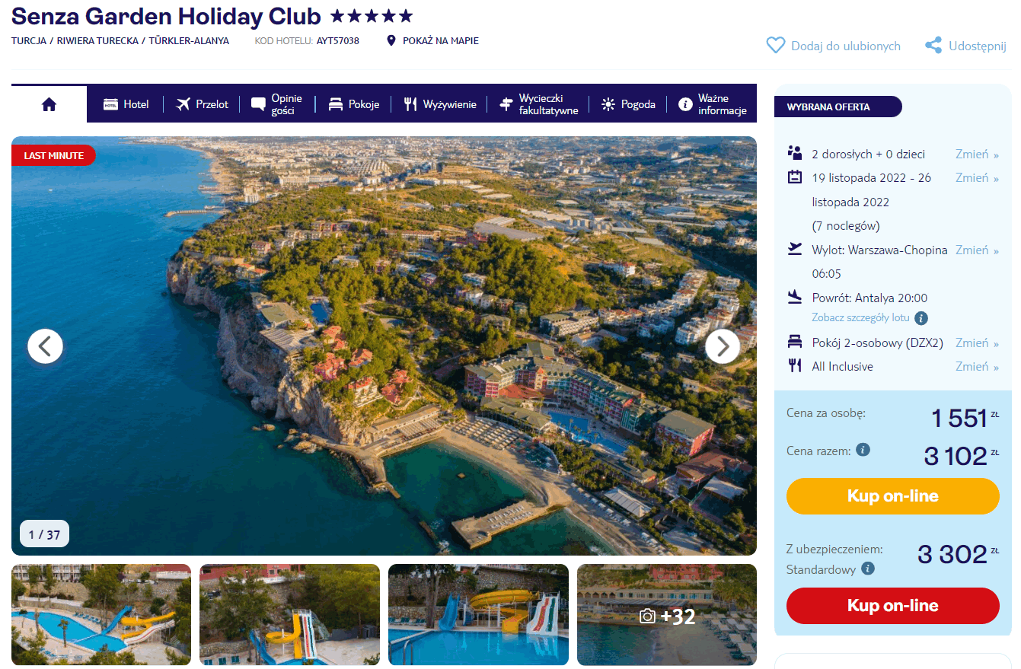The width and height of the screenshot is (1021, 669).
Task: Open the +32 more photos thumbnail
Action: pos(667,614)
